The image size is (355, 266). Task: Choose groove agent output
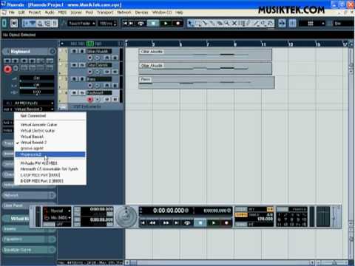tap(32, 149)
